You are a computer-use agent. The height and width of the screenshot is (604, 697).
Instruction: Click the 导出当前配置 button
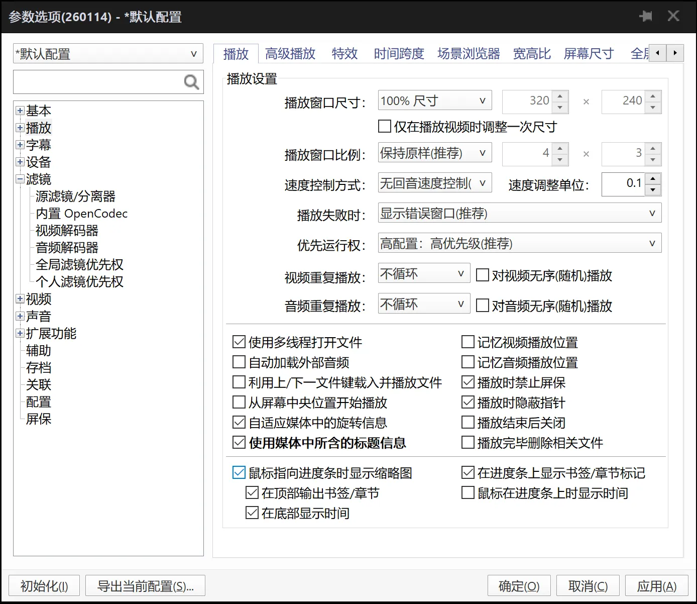[x=145, y=585]
